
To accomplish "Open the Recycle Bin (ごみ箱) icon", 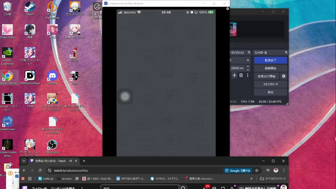I will point(7,9).
